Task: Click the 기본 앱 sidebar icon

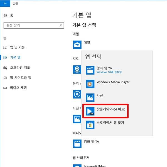Action: (5, 57)
